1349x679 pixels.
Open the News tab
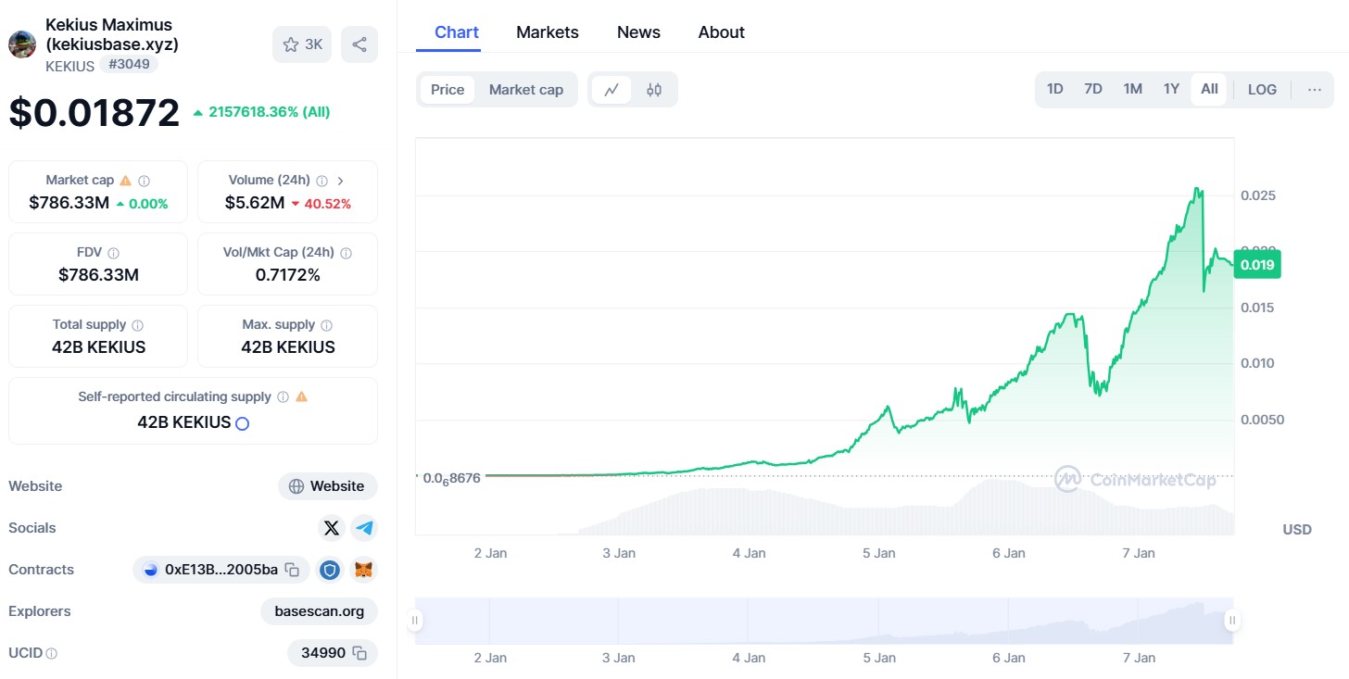tap(638, 32)
